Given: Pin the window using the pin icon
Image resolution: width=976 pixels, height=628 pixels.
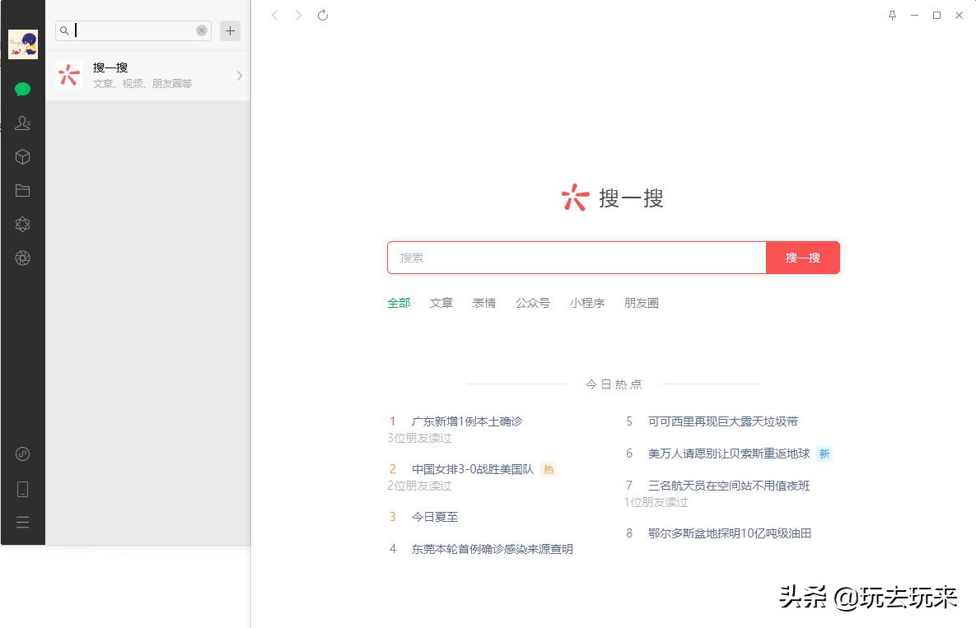Looking at the screenshot, I should point(892,15).
